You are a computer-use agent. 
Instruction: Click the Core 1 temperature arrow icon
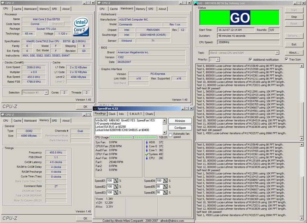tap(147, 150)
